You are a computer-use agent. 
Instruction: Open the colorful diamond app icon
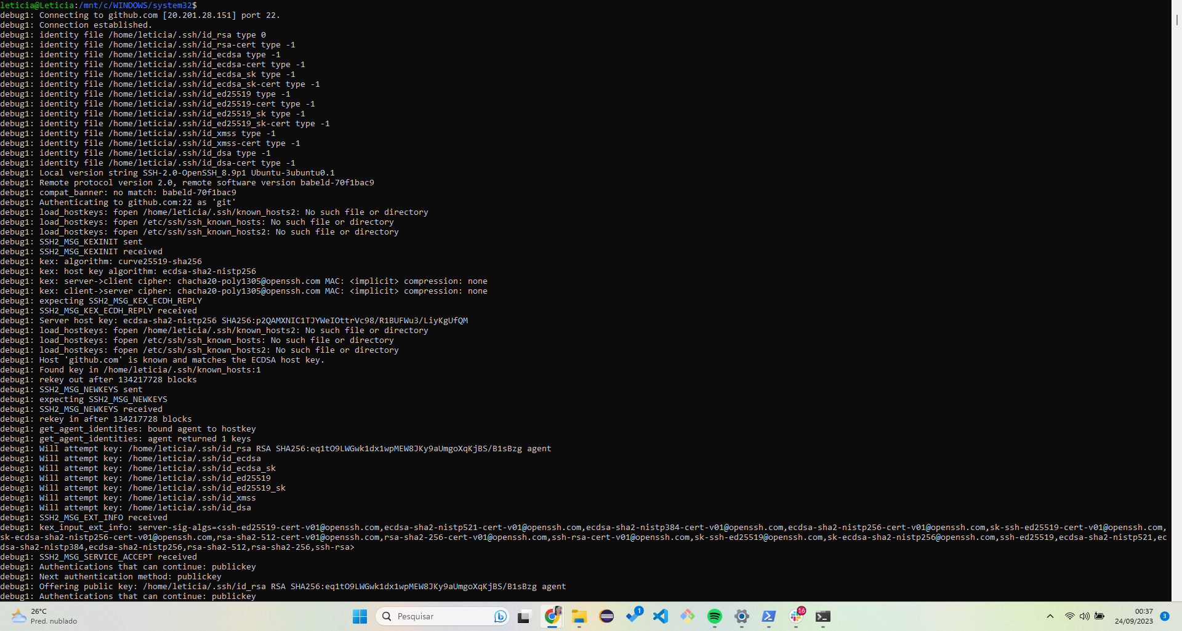coord(688,616)
